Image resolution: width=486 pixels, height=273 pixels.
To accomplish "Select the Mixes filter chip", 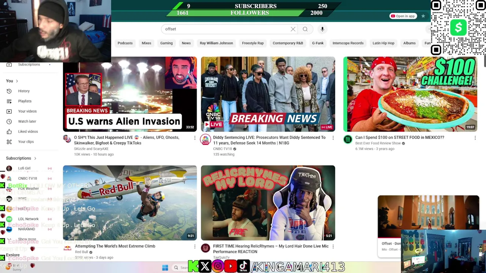I will click(146, 43).
